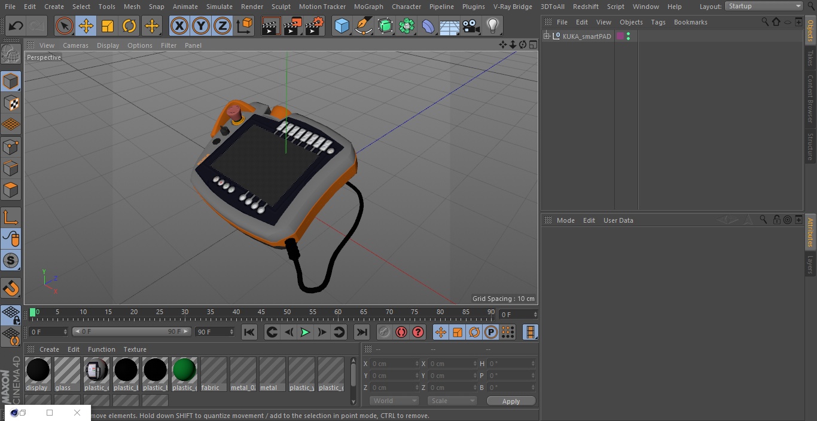The height and width of the screenshot is (421, 817).
Task: Click frame 45 on timeline ruler
Action: [261, 312]
